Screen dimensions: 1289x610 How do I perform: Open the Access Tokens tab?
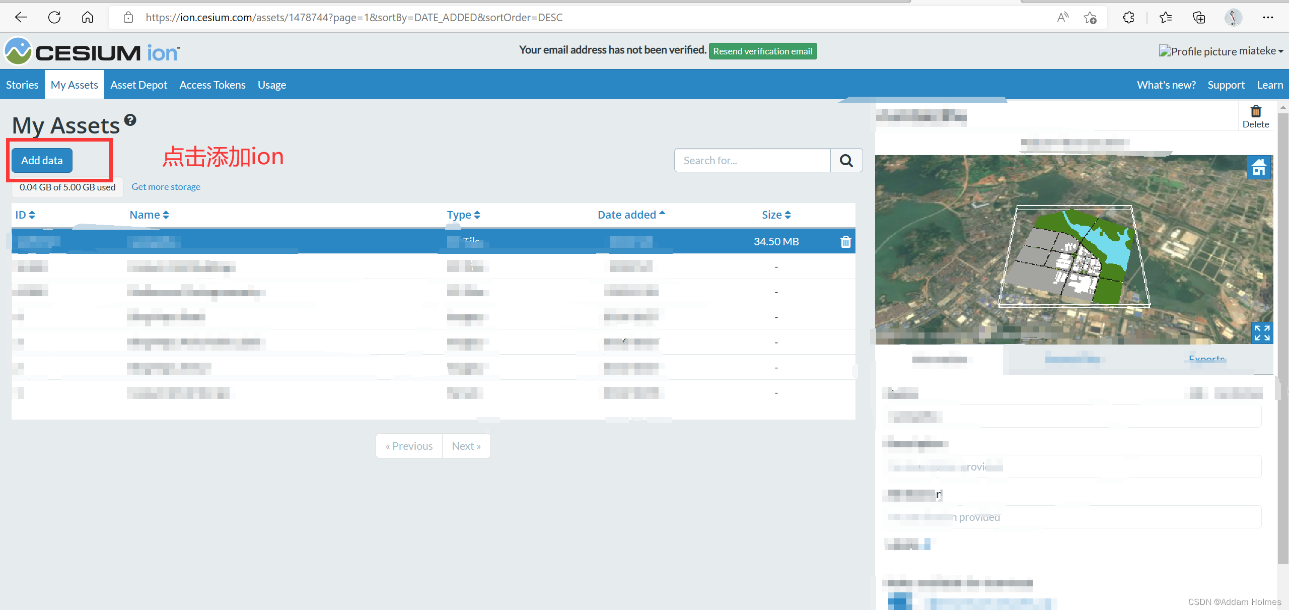(212, 85)
